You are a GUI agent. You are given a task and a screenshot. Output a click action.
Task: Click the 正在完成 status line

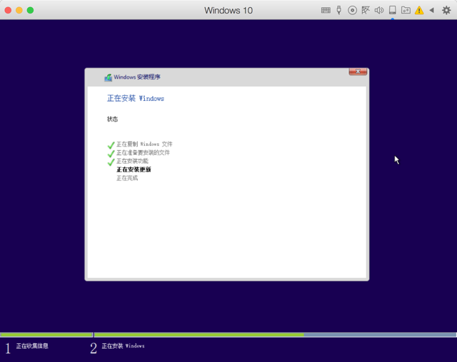click(127, 178)
